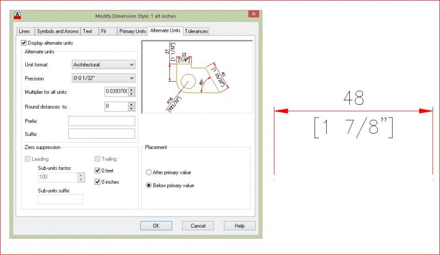440x255 pixels.
Task: Open the Unit format dropdown
Action: coord(103,65)
